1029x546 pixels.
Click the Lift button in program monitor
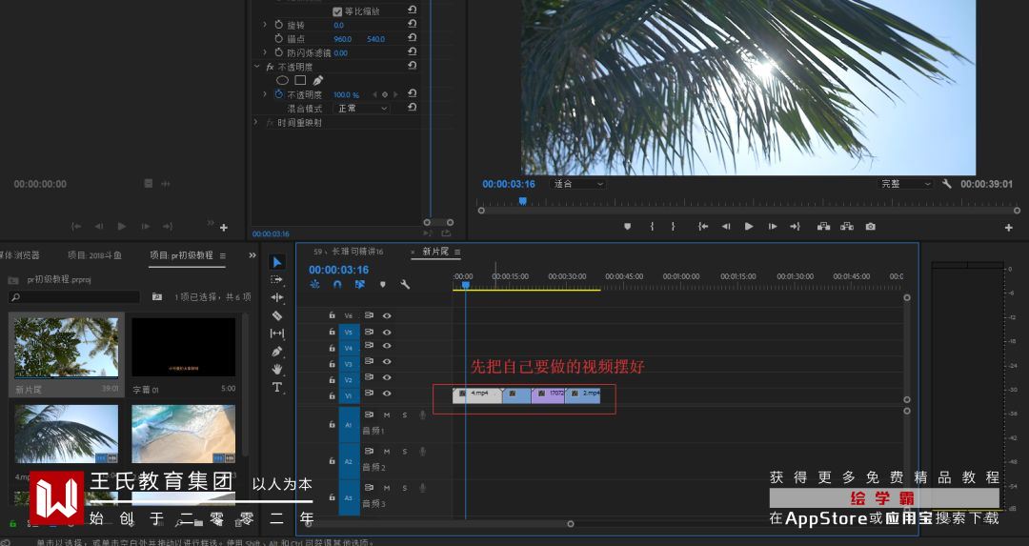(x=823, y=227)
